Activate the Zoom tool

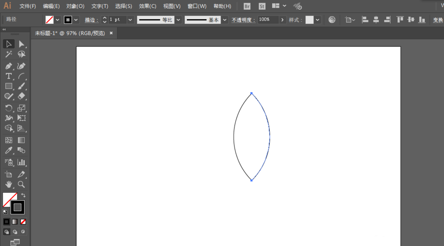pyautogui.click(x=21, y=184)
